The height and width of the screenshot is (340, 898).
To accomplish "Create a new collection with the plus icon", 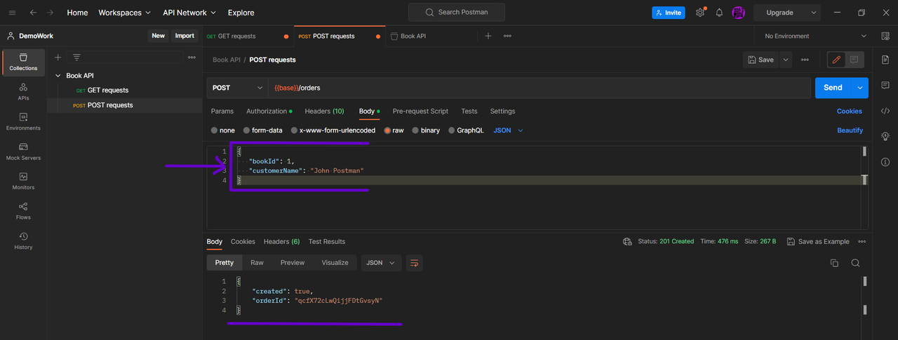I will [58, 57].
